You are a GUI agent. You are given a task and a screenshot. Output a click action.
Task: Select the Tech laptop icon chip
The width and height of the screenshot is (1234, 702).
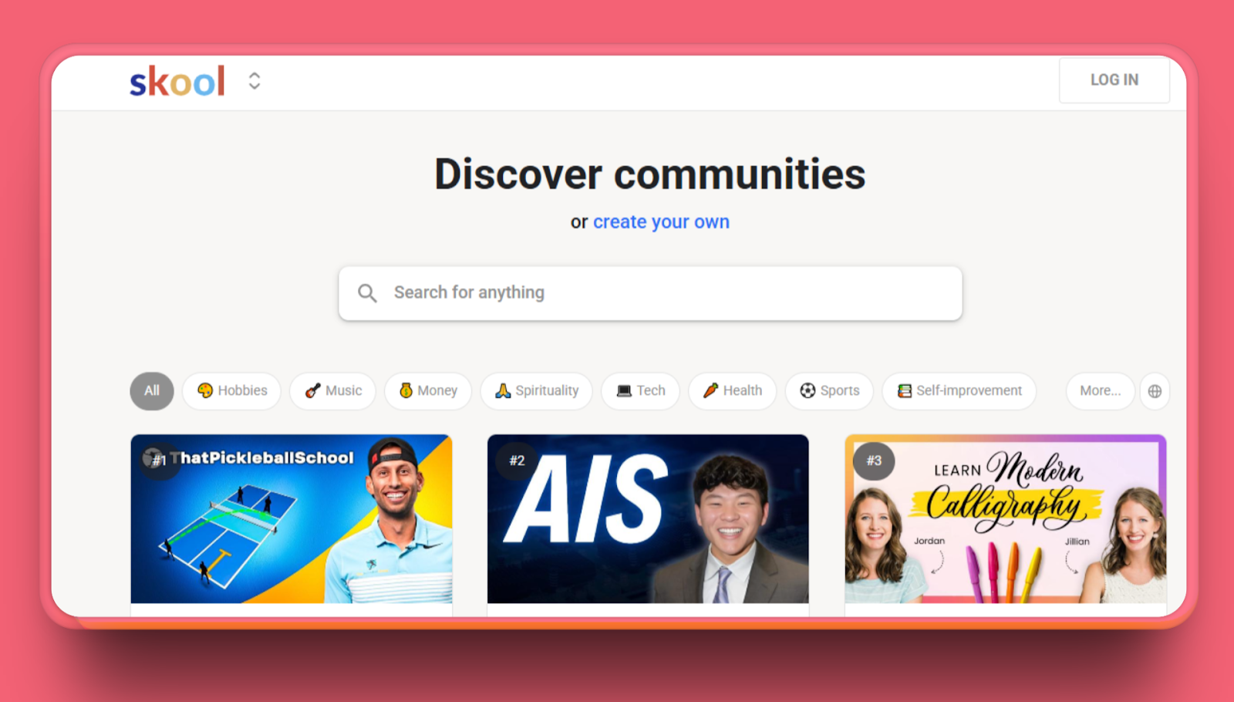tap(640, 391)
